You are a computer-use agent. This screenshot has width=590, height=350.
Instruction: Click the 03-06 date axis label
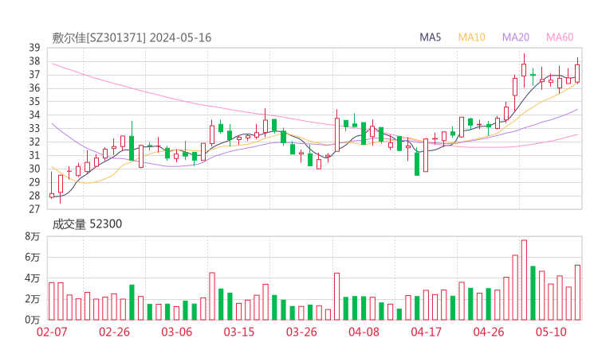point(176,332)
